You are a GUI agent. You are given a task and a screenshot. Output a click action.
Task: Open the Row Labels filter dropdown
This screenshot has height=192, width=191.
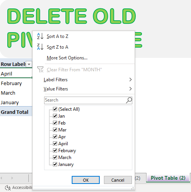pos(29,64)
